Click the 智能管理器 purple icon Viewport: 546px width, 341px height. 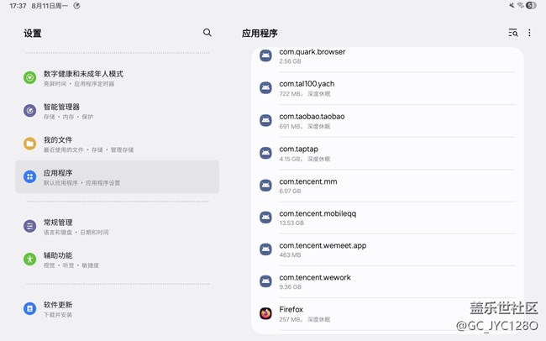point(30,110)
